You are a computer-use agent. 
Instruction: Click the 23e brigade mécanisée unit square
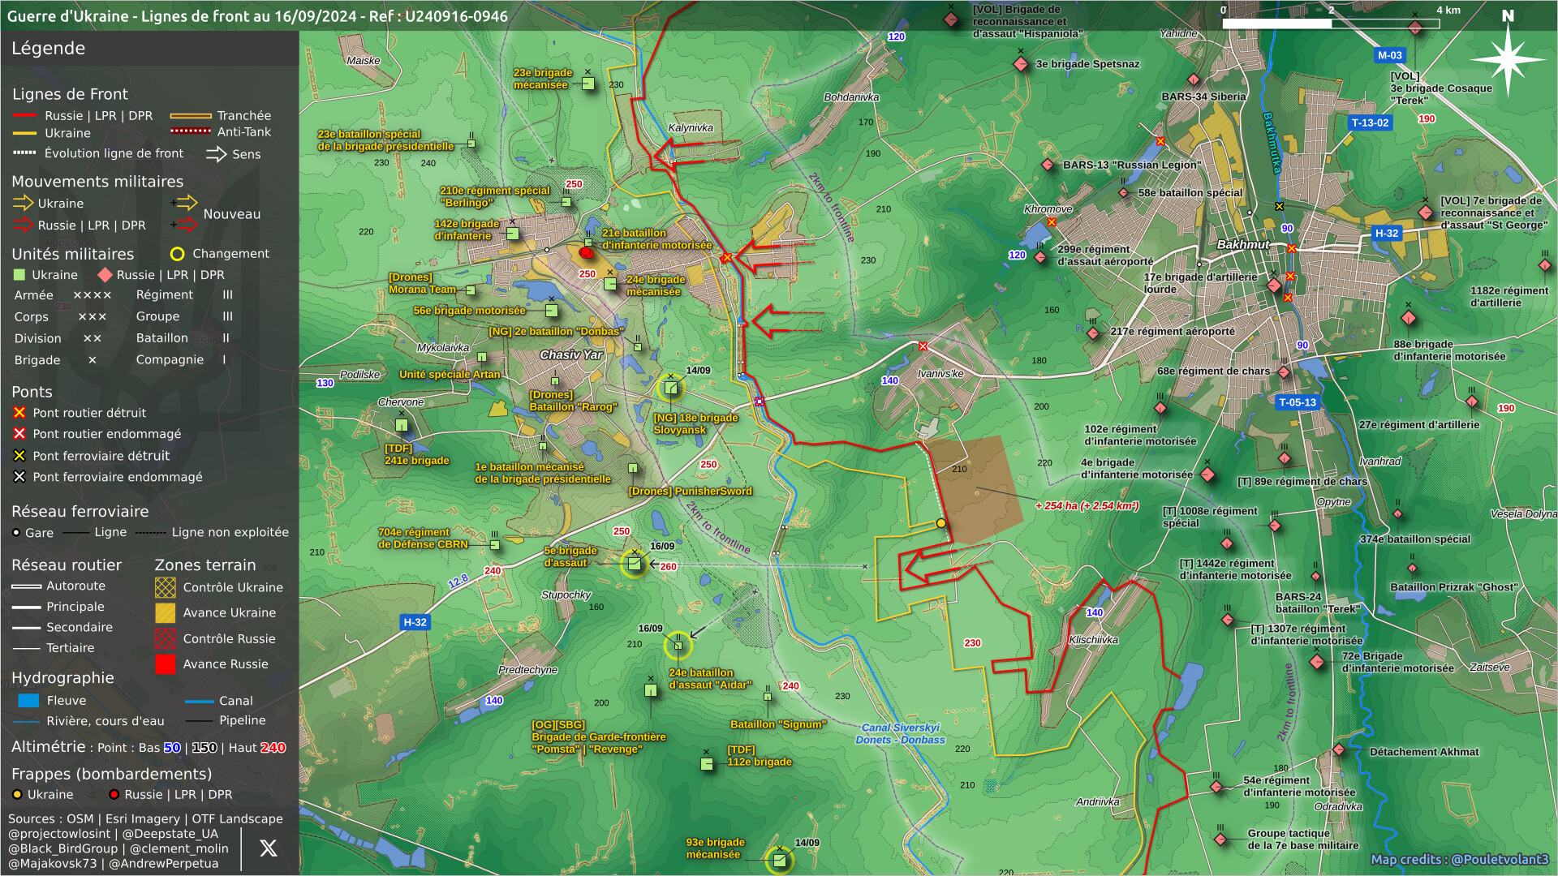click(x=588, y=84)
